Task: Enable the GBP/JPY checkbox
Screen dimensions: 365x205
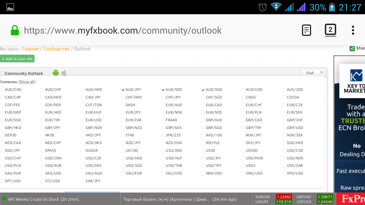Action: coord(42,128)
